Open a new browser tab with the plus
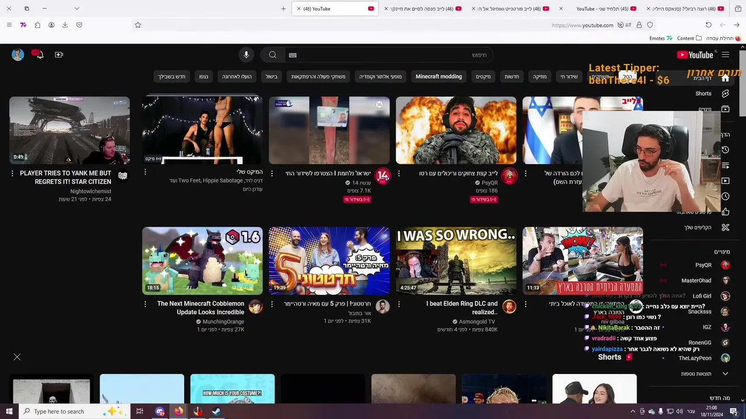The height and width of the screenshot is (419, 746). click(283, 9)
